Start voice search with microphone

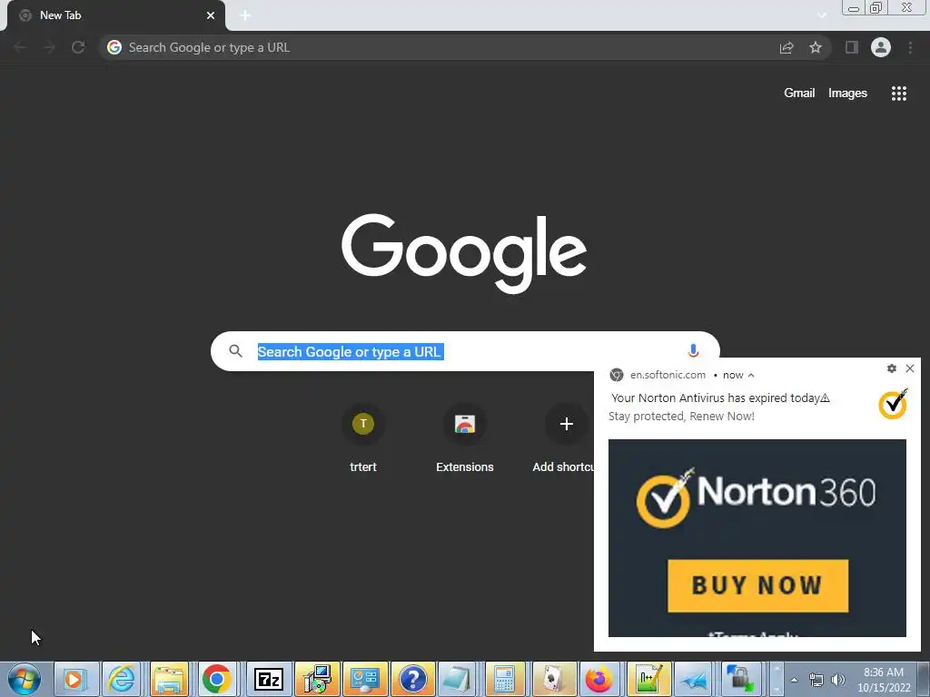click(x=693, y=351)
